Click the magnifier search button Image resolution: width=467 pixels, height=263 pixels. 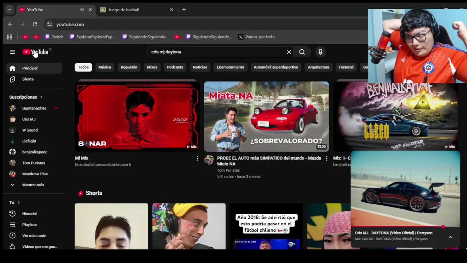coord(302,52)
